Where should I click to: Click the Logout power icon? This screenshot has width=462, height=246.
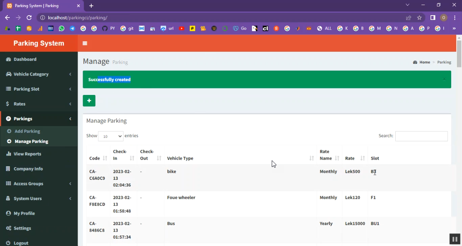click(8, 243)
